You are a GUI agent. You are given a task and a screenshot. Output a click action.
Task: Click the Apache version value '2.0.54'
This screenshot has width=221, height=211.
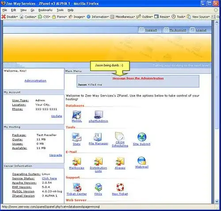coord(47,183)
